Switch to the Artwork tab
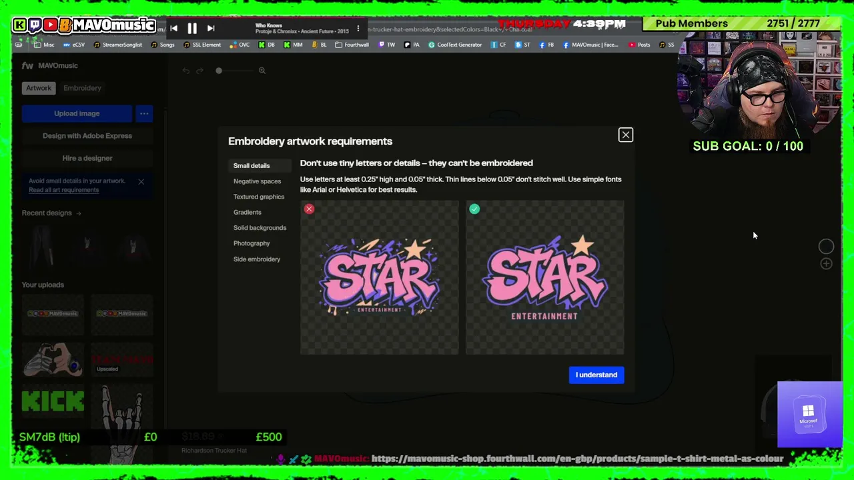 coord(39,88)
